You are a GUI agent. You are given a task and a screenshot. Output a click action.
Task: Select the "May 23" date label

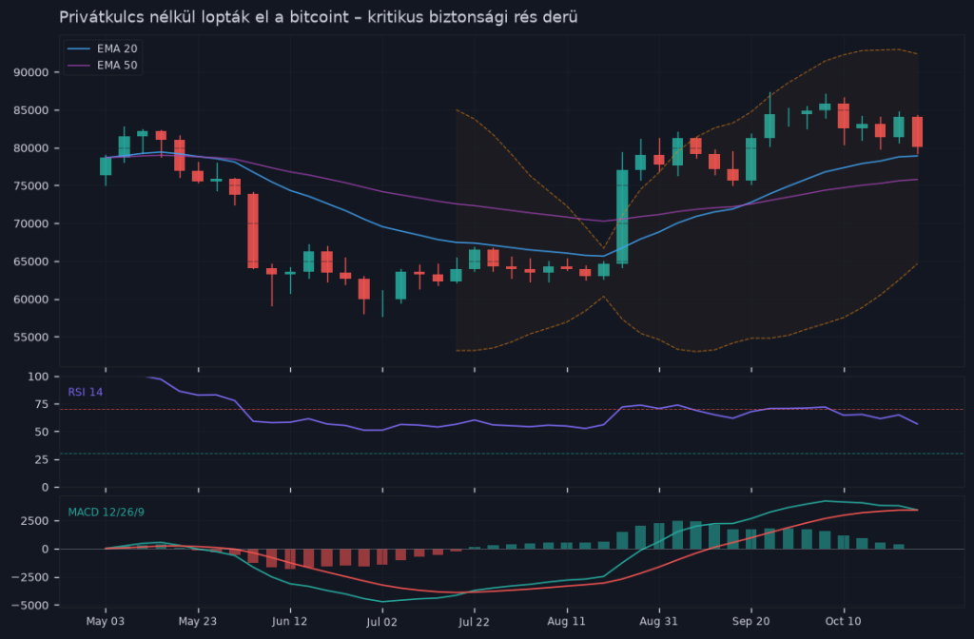point(198,621)
